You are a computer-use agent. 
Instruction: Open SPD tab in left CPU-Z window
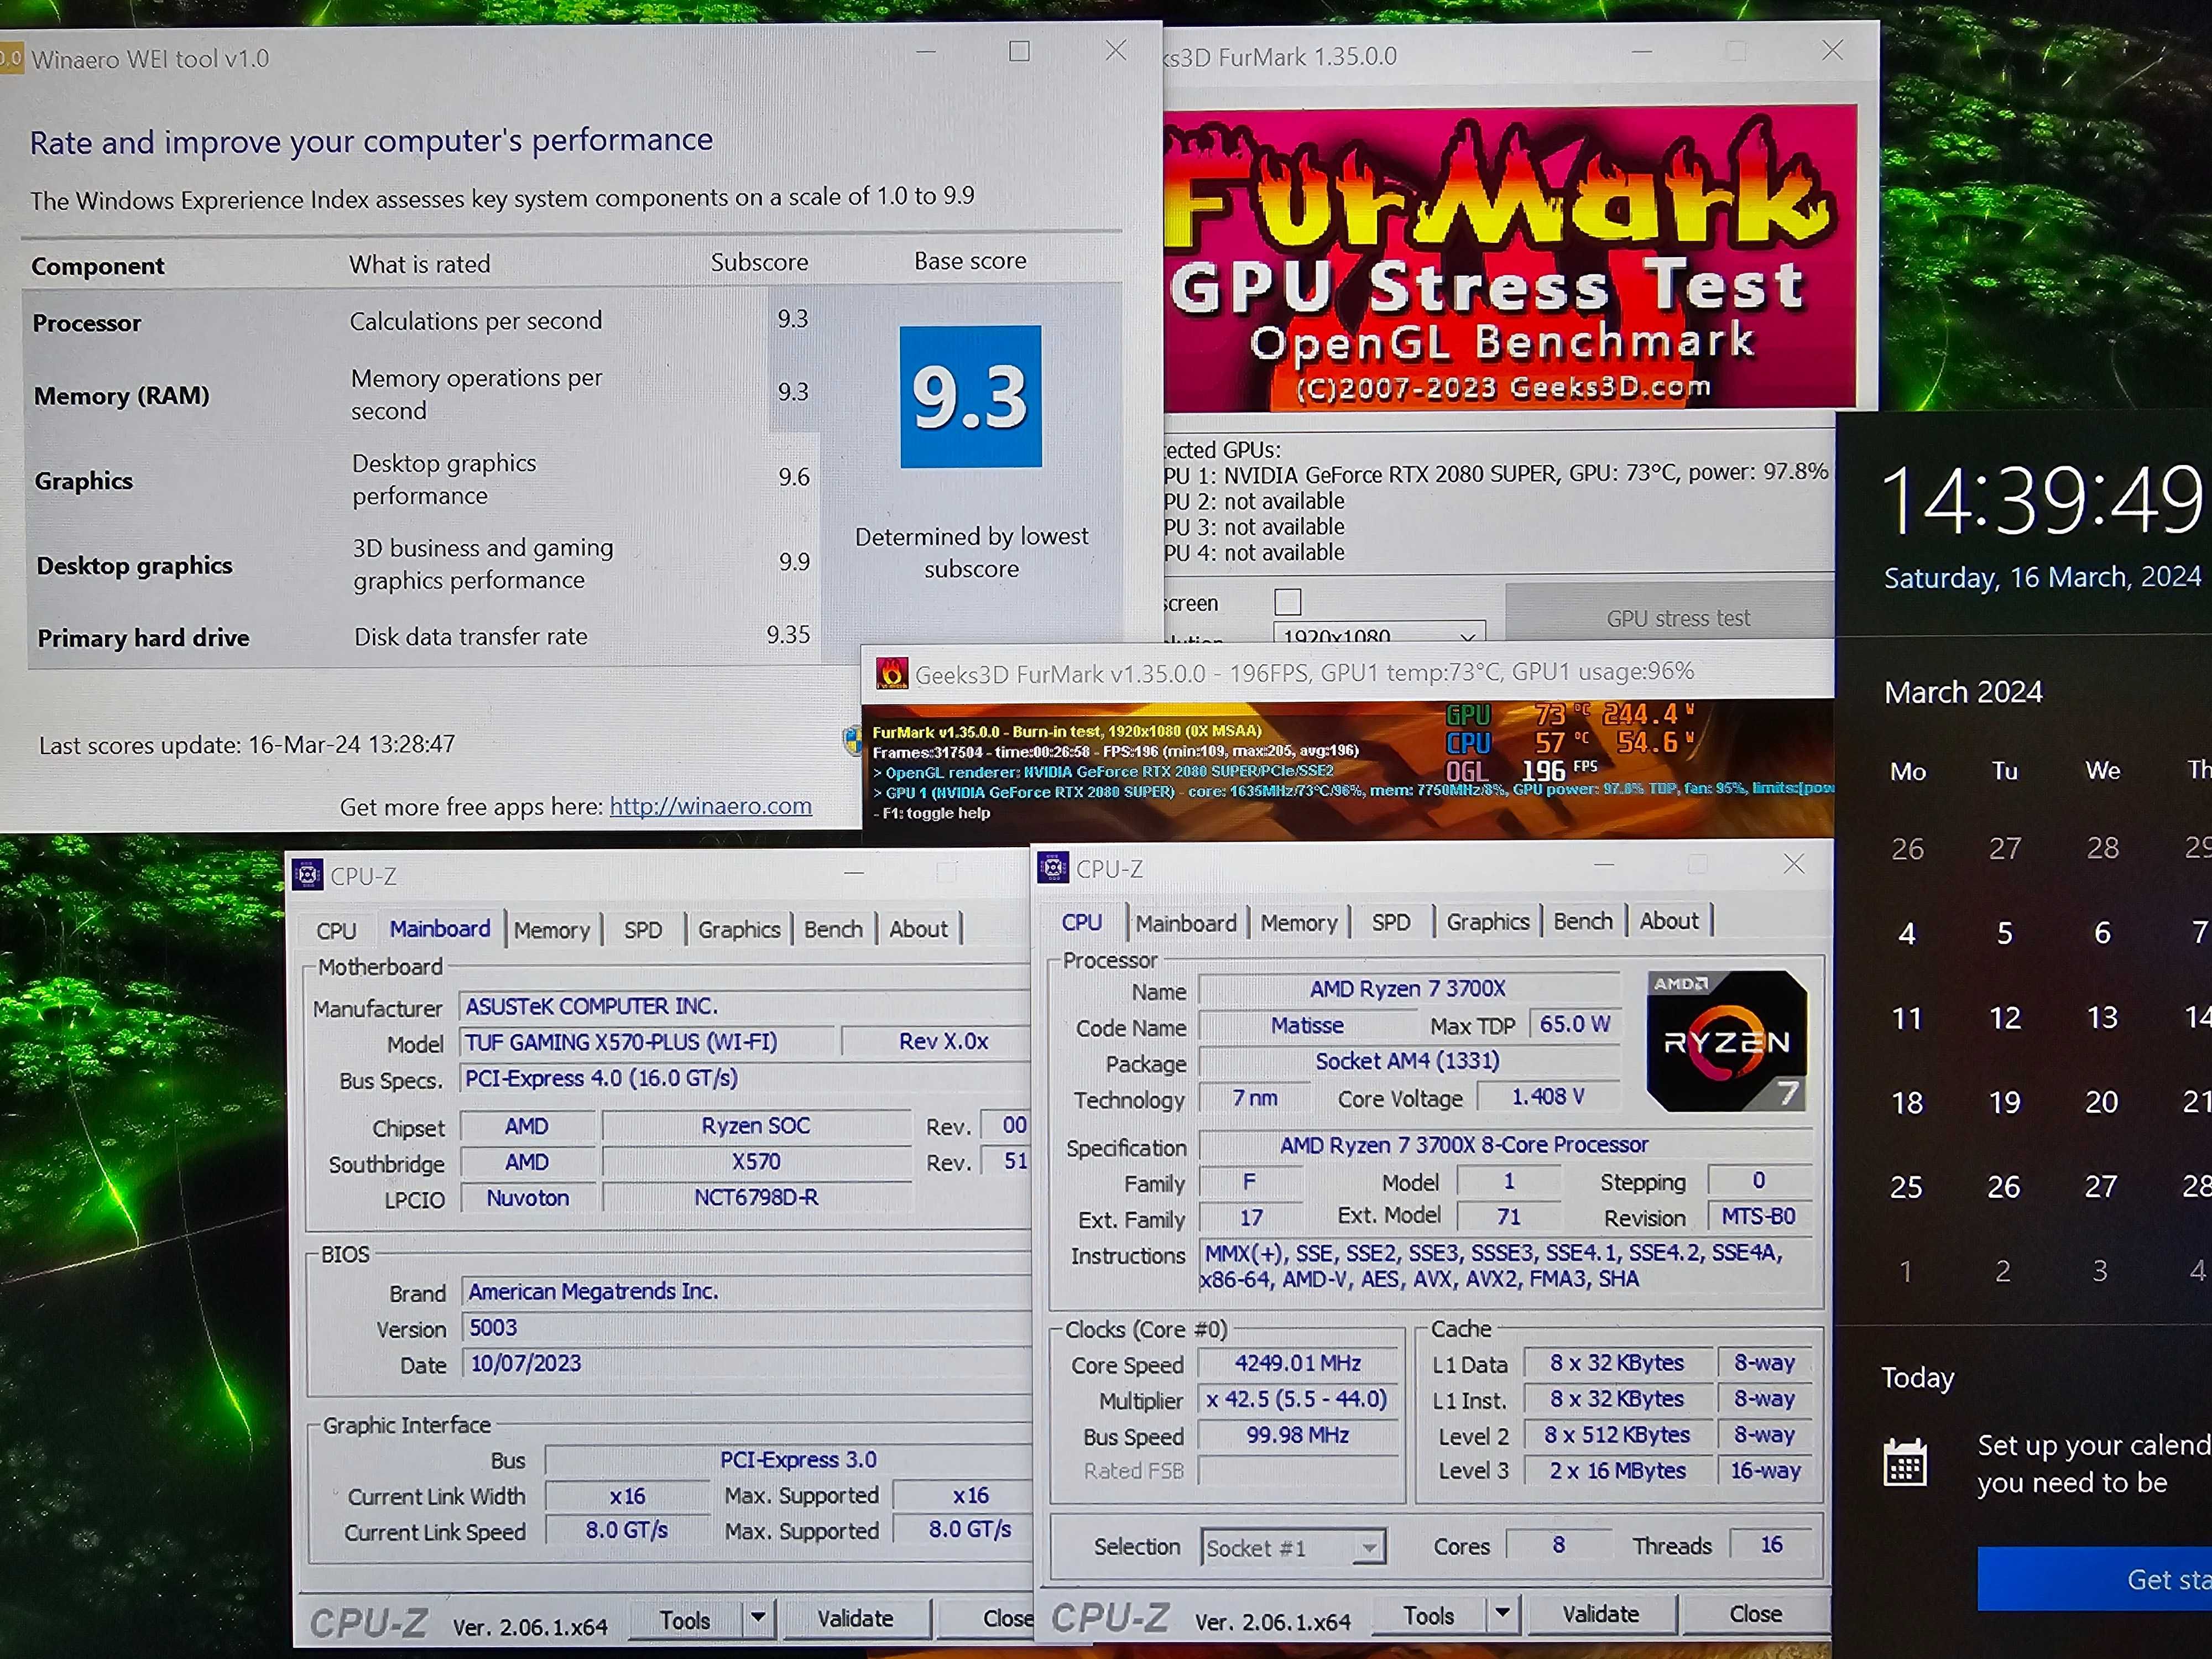(643, 930)
